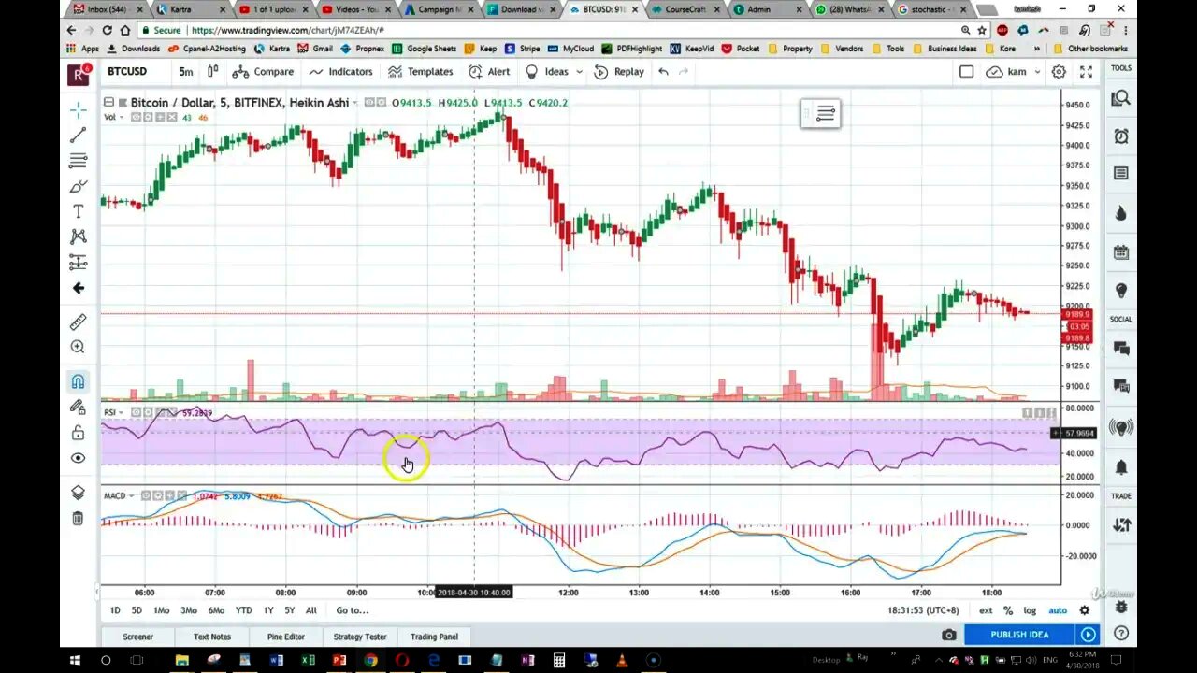Screen dimensions: 1197x673
Task: Open the MACD indicator dropdown
Action: tap(132, 495)
